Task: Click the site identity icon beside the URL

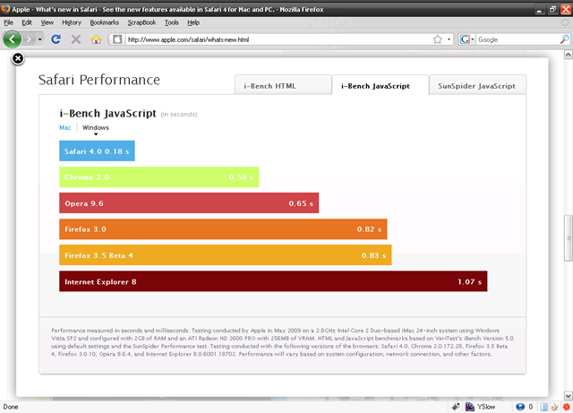Action: 117,39
